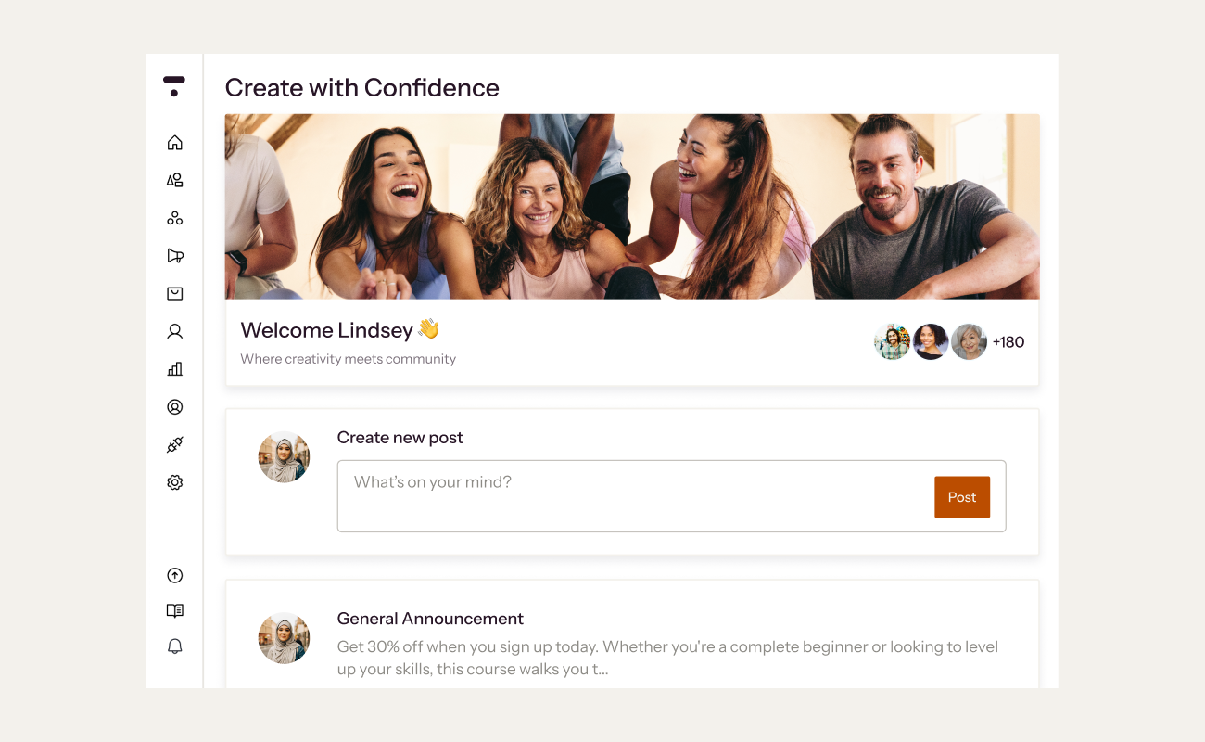Open the shopping bag sales icon
Viewport: 1205px width, 742px height.
pos(174,293)
